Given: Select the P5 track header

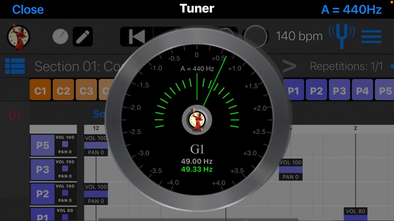Looking at the screenshot, I should [x=43, y=146].
